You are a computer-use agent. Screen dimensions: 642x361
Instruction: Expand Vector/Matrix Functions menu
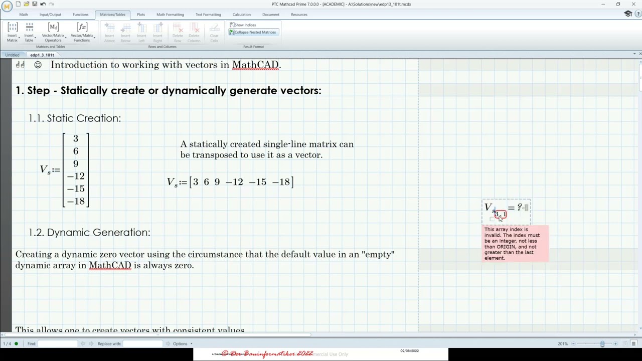click(x=82, y=33)
